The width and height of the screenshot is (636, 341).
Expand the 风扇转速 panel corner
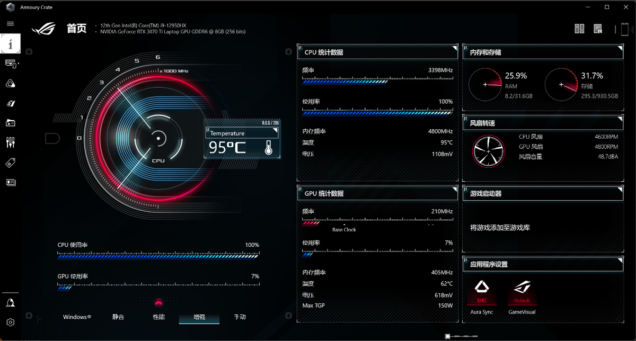[620, 120]
